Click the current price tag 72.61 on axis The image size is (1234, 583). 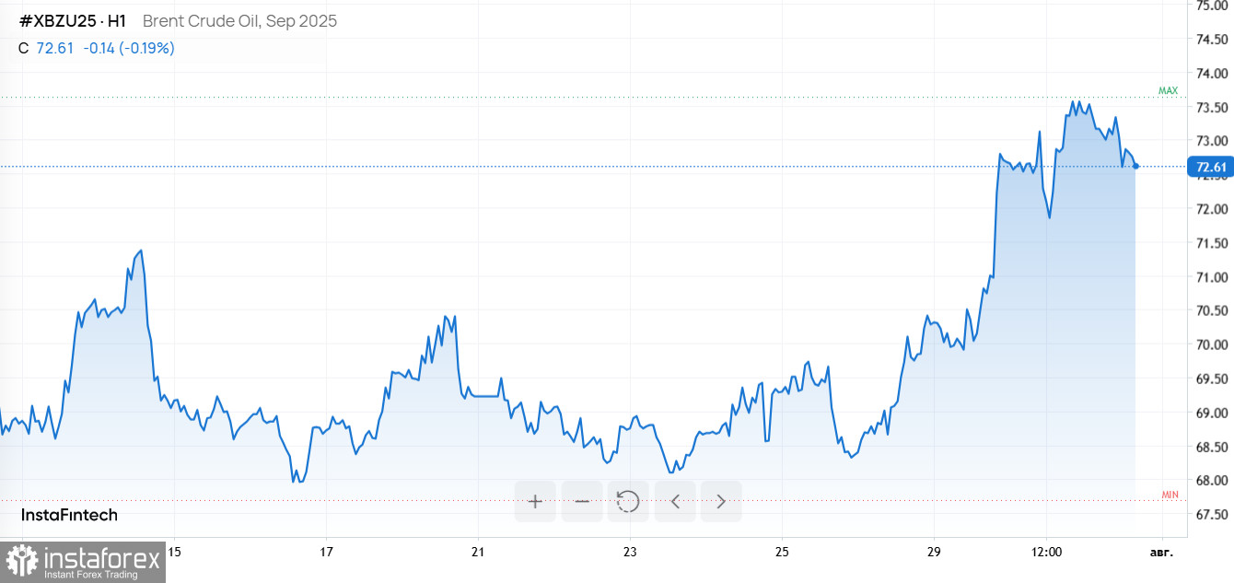point(1210,167)
